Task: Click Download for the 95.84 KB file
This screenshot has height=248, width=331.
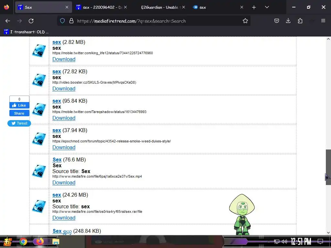Action: point(64,118)
